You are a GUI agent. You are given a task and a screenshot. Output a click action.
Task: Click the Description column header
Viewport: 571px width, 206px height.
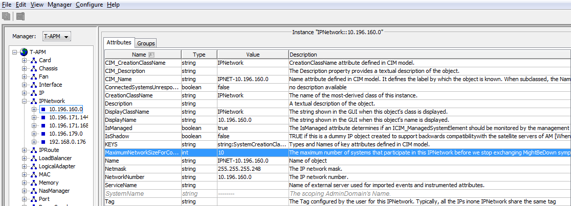coord(303,55)
